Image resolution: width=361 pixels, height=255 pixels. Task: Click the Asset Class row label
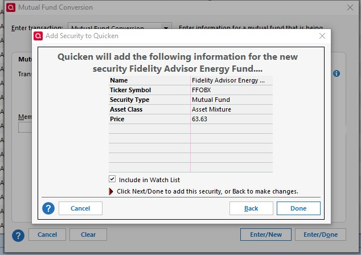(x=126, y=109)
